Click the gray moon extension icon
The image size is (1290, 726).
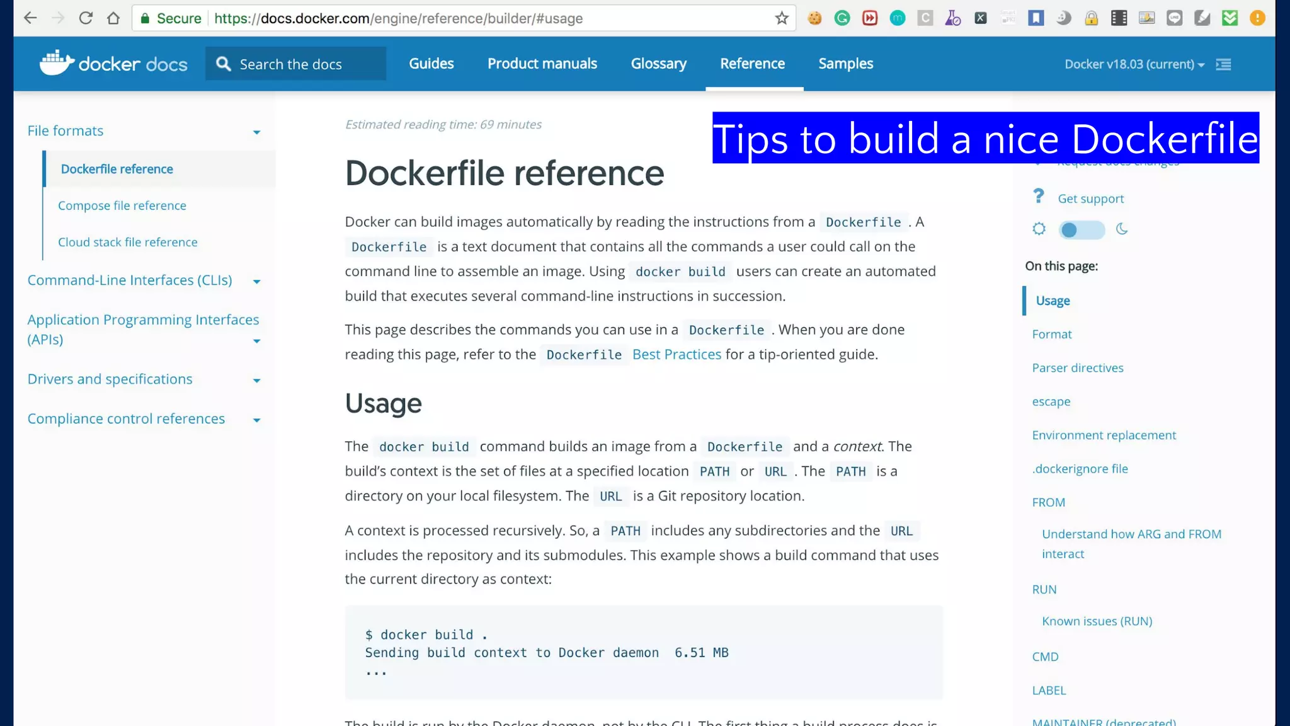click(1064, 18)
